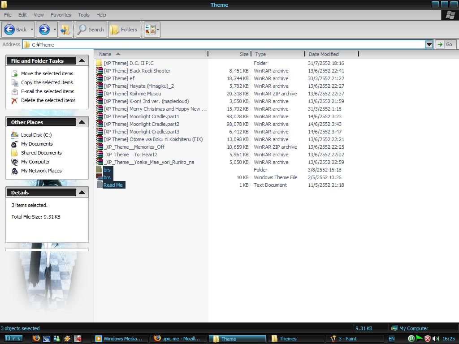Open Back button history dropdown
The height and width of the screenshot is (344, 459).
coord(32,30)
